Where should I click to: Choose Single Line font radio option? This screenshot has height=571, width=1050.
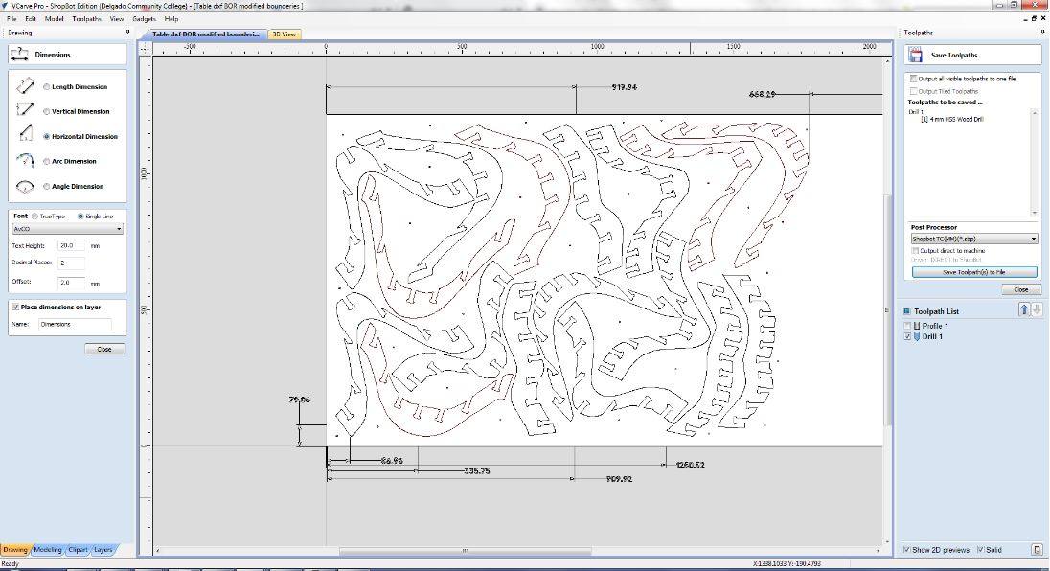pyautogui.click(x=80, y=217)
